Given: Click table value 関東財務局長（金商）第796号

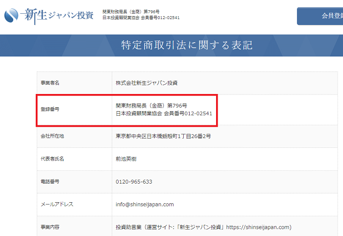Looking at the screenshot, I should coord(151,106).
